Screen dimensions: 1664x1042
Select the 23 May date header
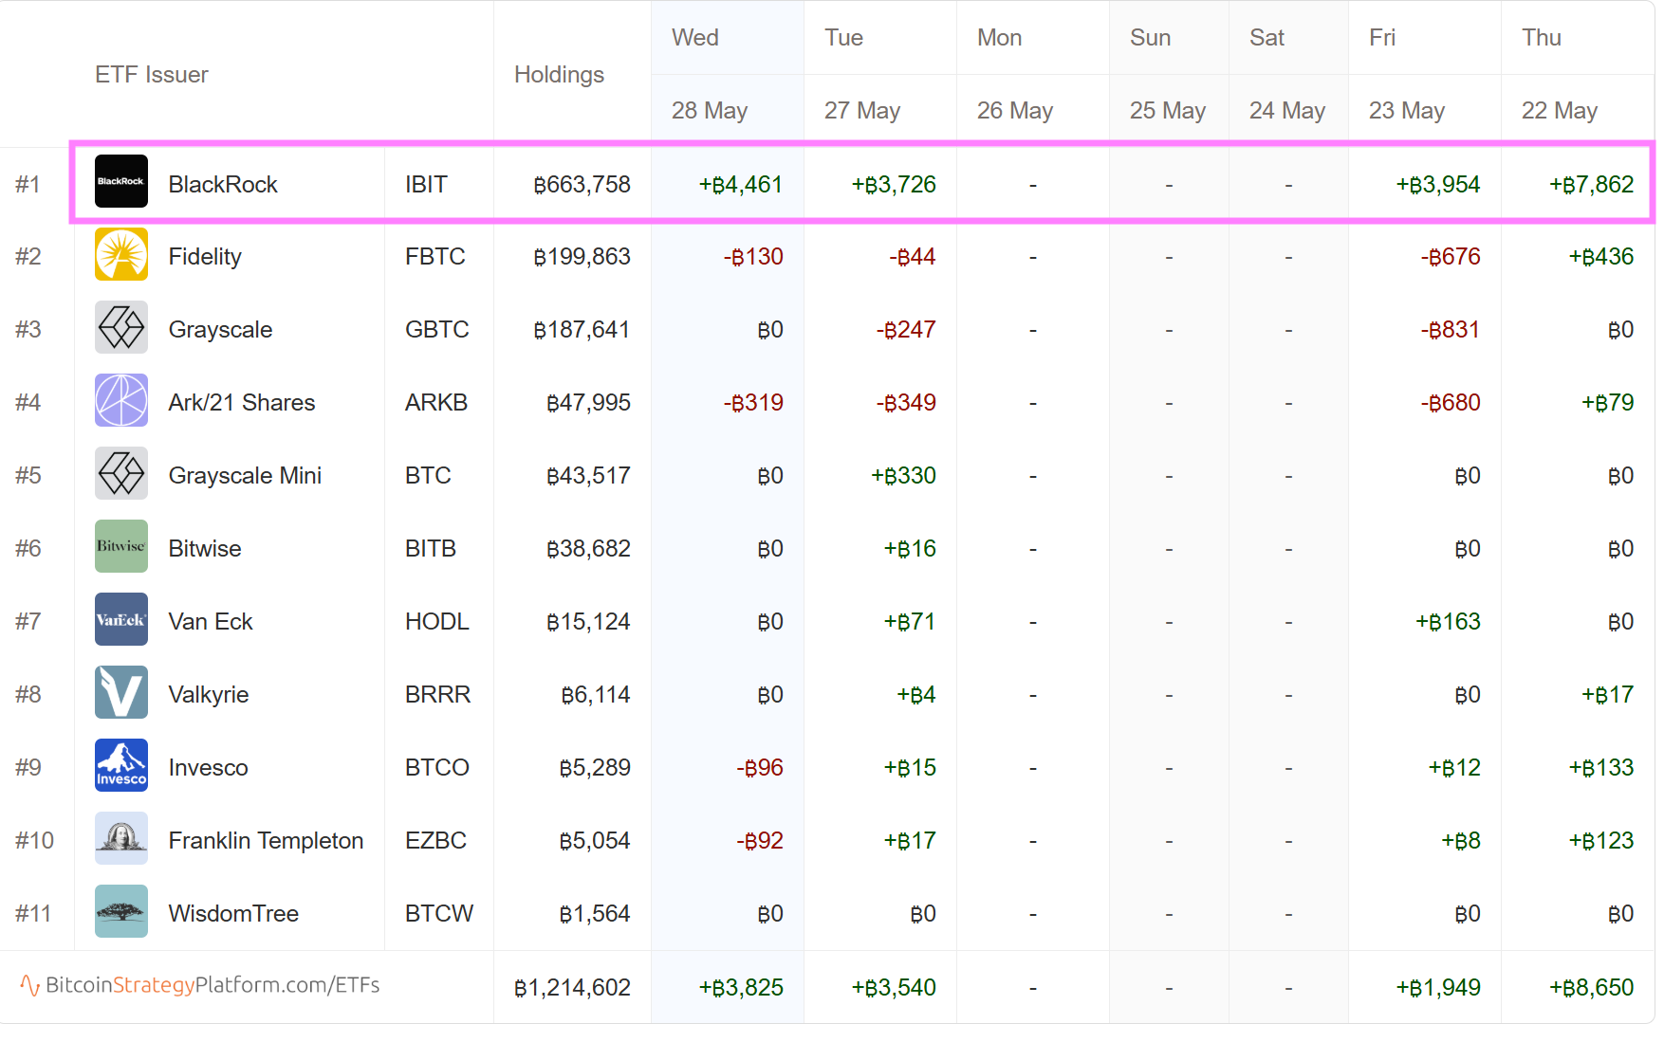1407,111
